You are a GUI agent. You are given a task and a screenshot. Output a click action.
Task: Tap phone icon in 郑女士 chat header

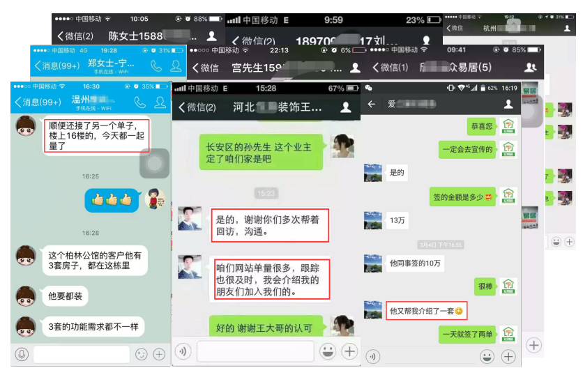(156, 67)
